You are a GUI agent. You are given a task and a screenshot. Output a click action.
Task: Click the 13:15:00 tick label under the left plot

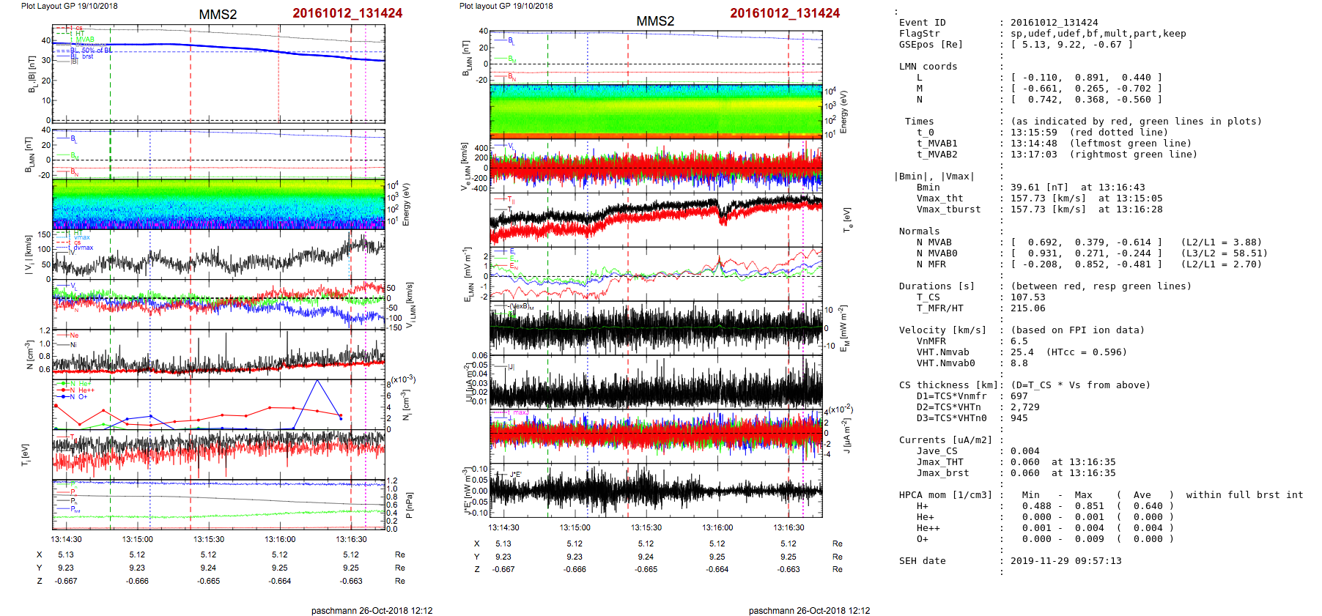(x=137, y=539)
